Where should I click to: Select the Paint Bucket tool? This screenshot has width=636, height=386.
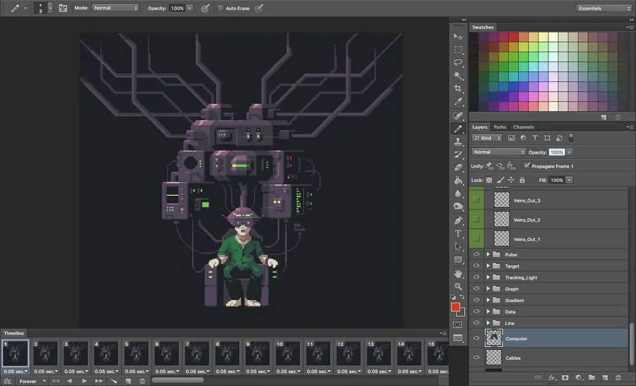pos(458,180)
